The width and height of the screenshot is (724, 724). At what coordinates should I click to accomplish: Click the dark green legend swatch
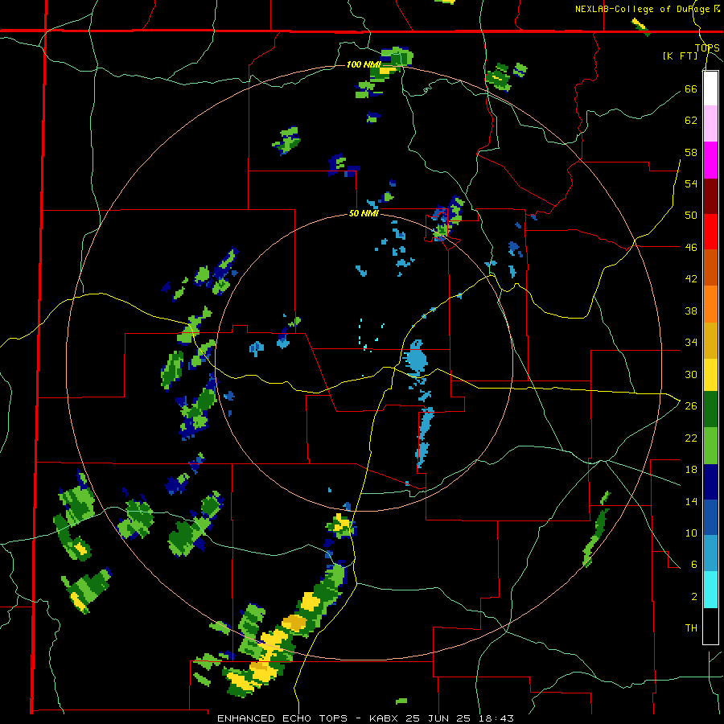point(710,409)
